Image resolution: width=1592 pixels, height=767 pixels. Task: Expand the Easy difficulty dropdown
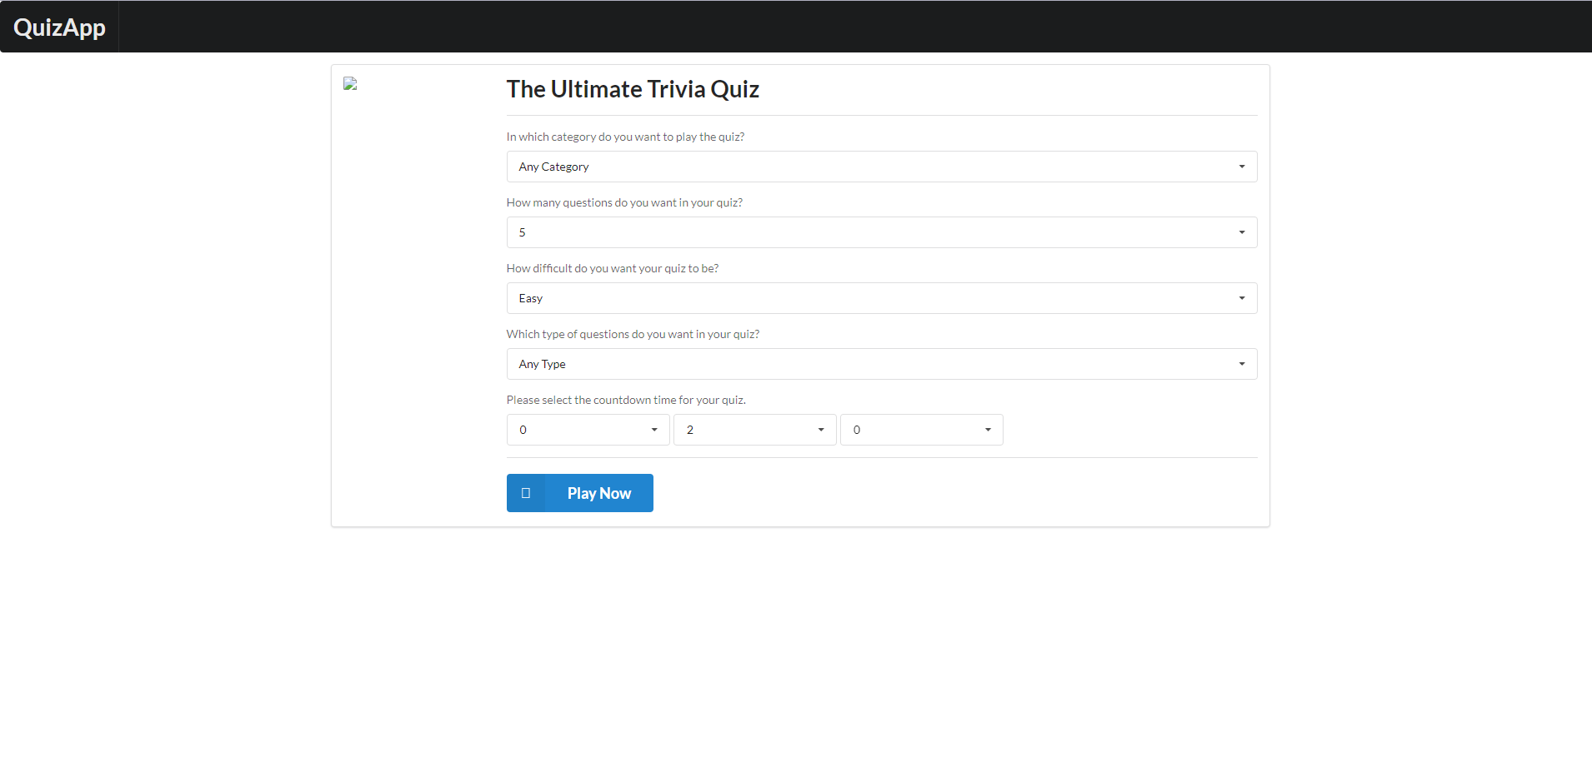pos(882,298)
